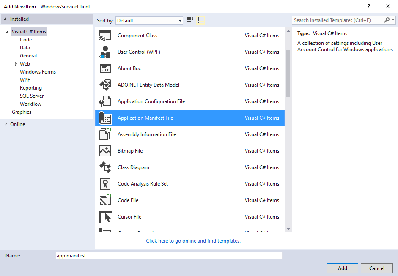
Task: Select the SQL Server category
Action: click(32, 96)
